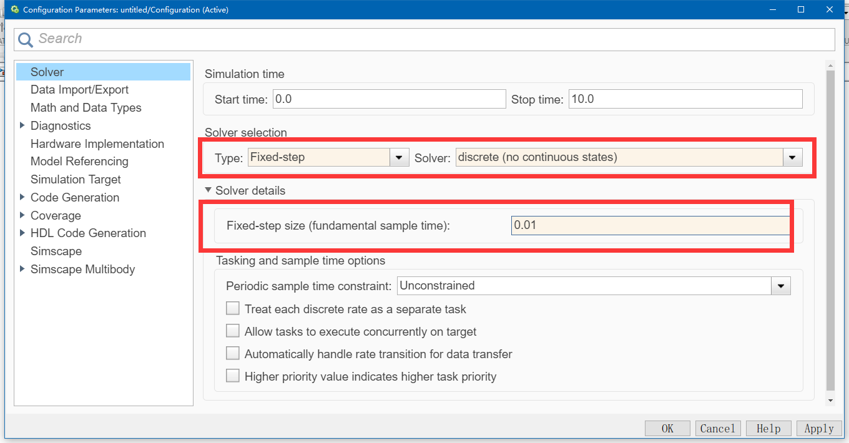
Task: Check "Higher priority value indicates higher task priority"
Action: point(232,375)
